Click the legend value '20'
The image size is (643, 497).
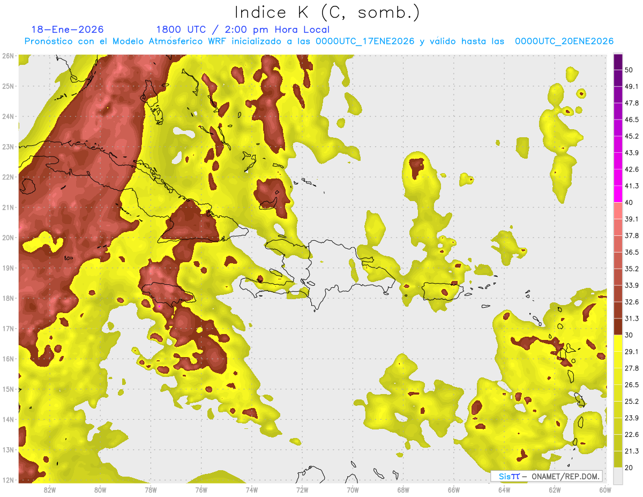[x=629, y=468]
